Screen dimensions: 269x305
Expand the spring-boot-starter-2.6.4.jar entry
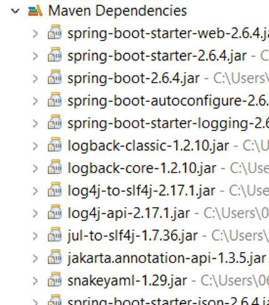pyautogui.click(x=36, y=56)
